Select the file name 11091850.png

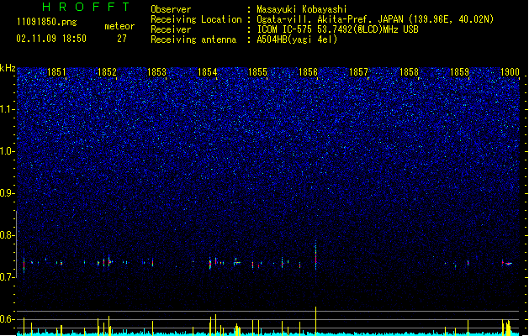(47, 22)
